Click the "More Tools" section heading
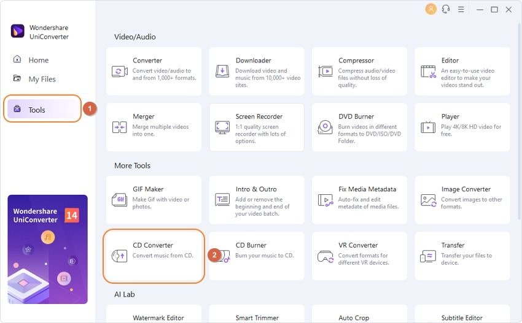The height and width of the screenshot is (323, 522). (x=132, y=165)
